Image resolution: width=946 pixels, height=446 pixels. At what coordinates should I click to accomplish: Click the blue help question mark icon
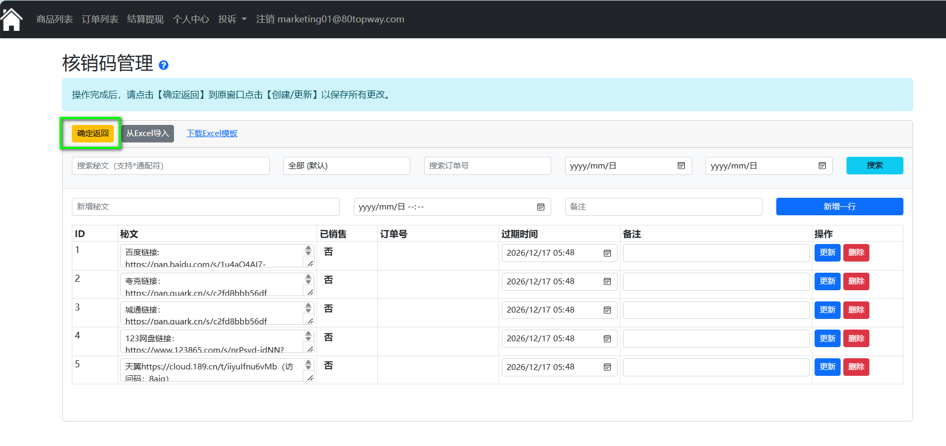pos(164,65)
